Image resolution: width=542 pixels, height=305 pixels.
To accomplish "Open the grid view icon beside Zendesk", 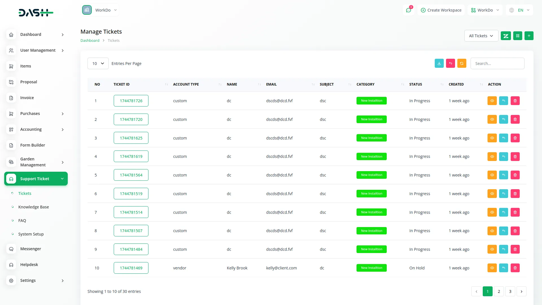I will [517, 36].
